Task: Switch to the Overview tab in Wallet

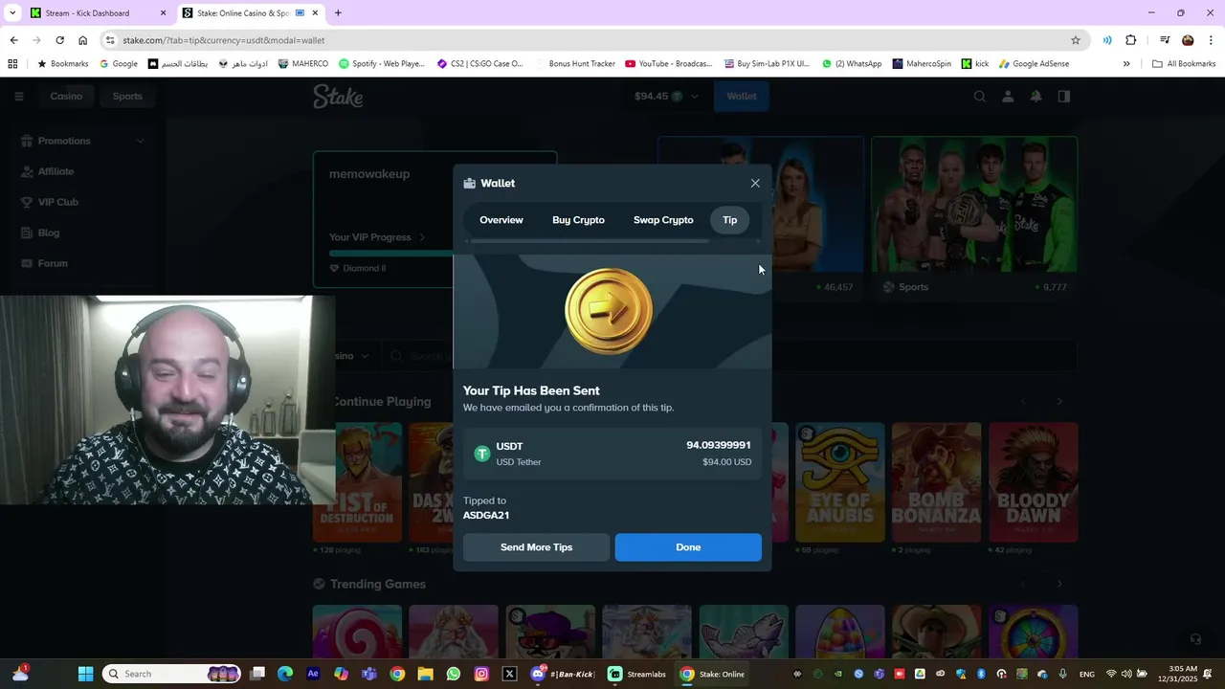Action: coord(501,220)
